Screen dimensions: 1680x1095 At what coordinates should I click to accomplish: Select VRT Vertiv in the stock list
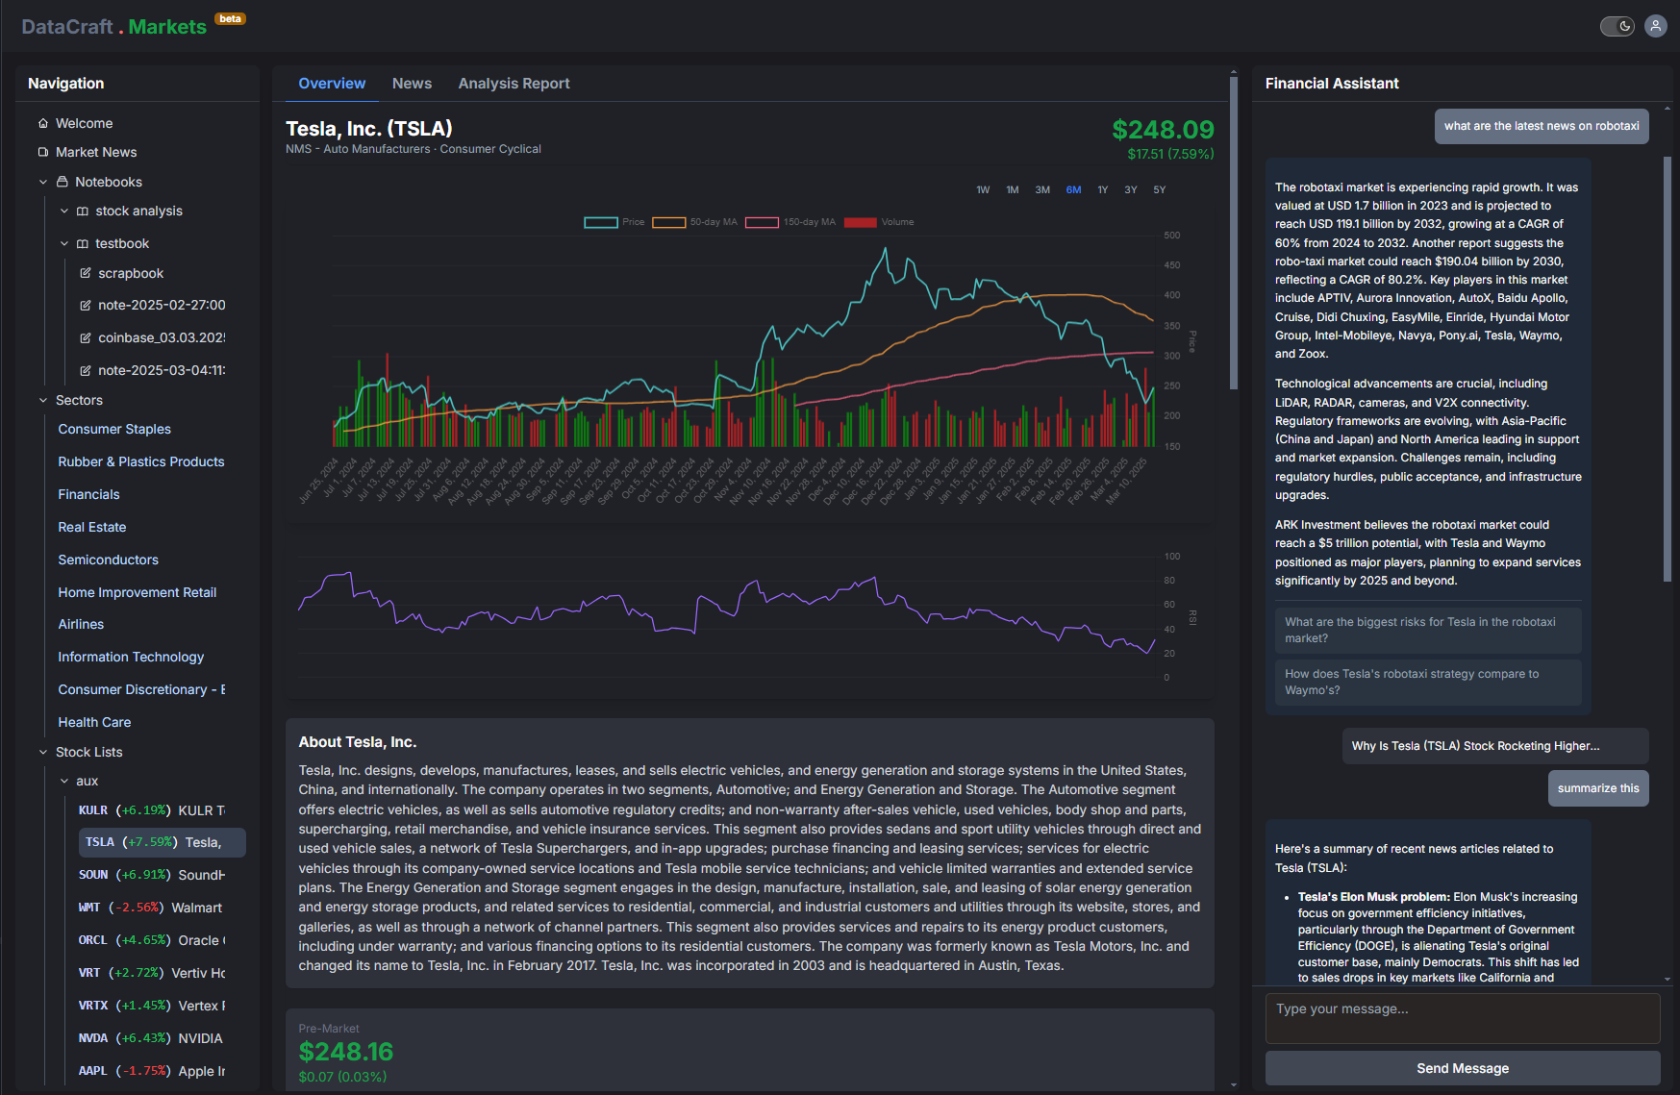click(152, 973)
